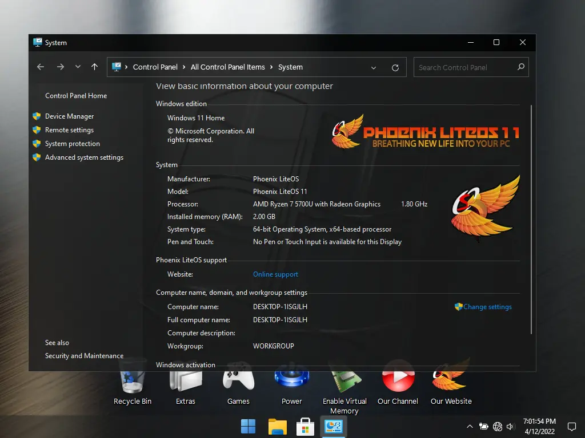Click shield icon next to Change settings
This screenshot has height=438, width=585.
pos(459,306)
